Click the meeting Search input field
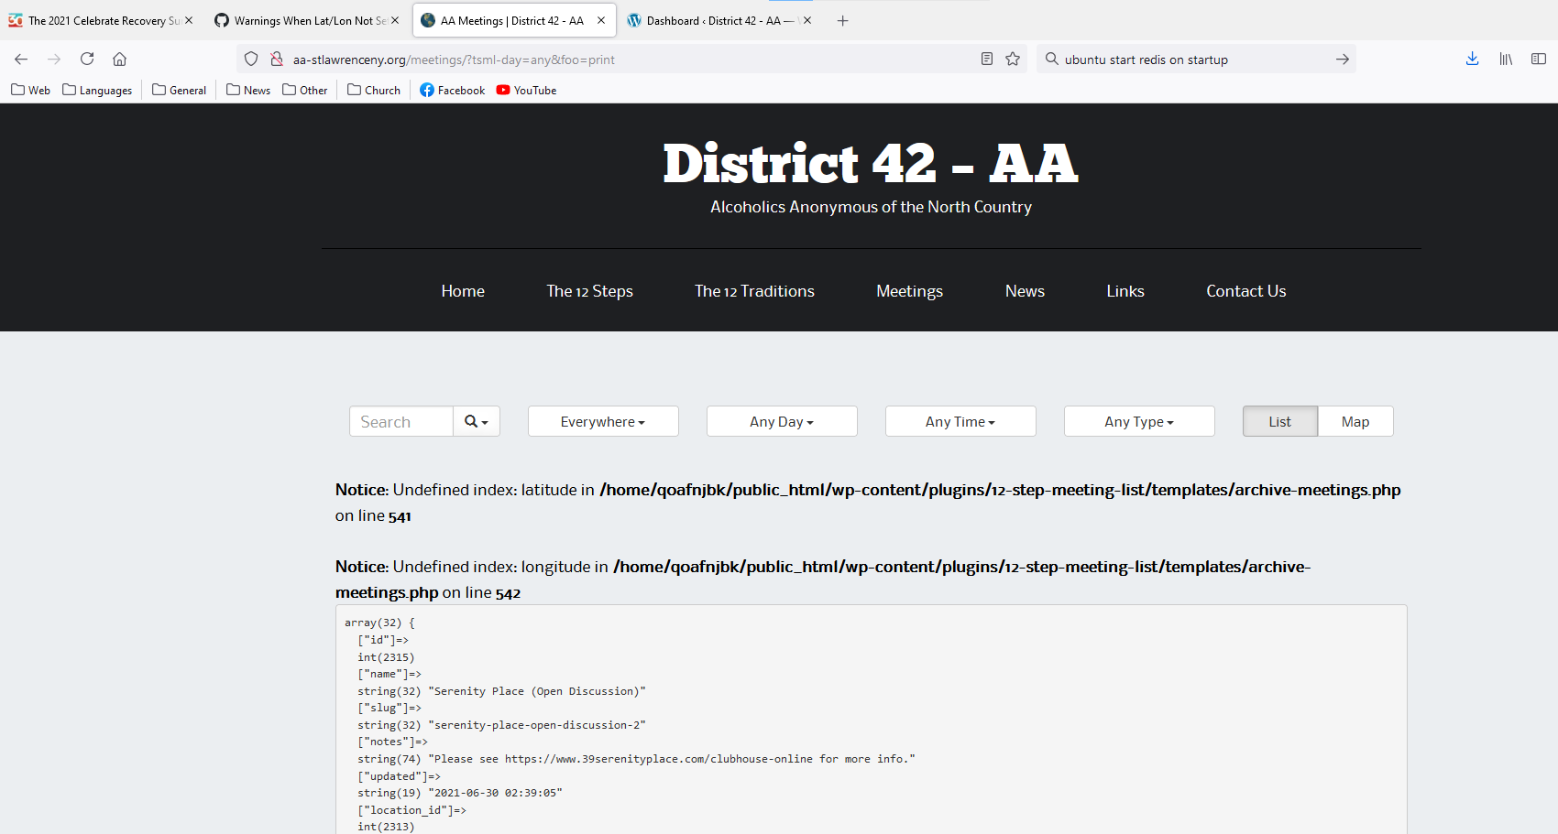The height and width of the screenshot is (834, 1558). (x=401, y=421)
